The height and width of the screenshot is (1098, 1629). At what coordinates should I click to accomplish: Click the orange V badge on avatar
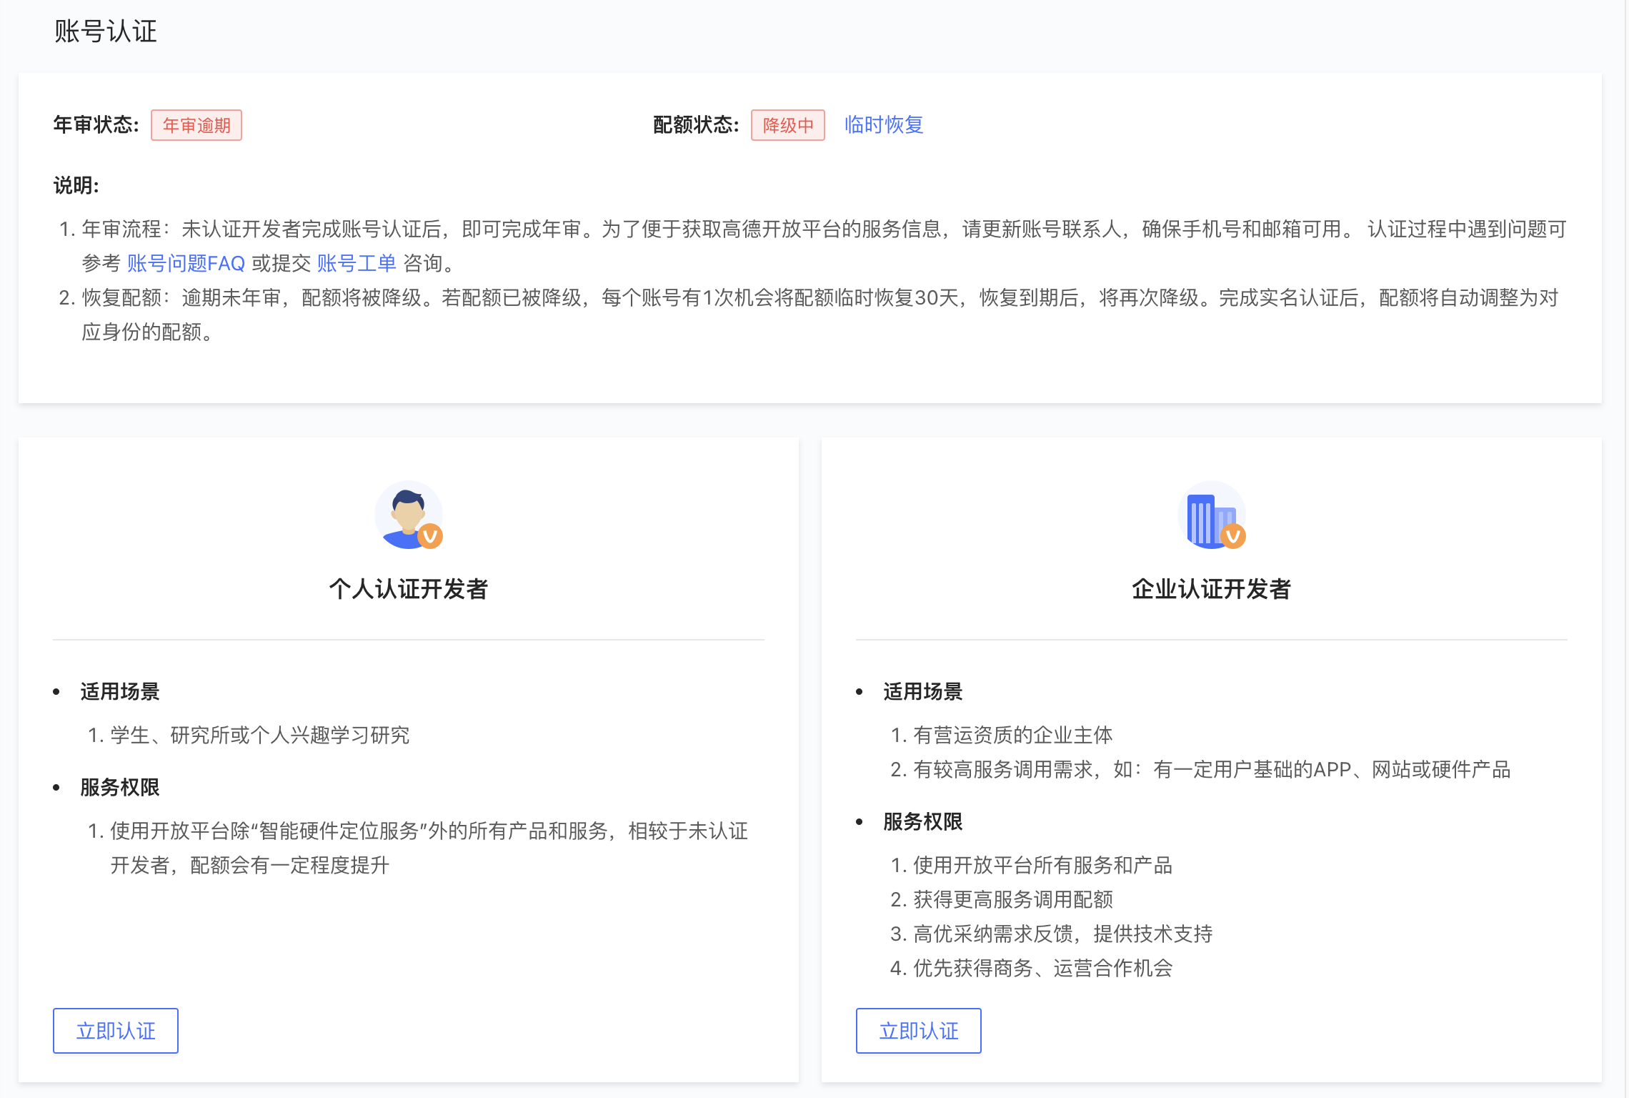tap(430, 536)
